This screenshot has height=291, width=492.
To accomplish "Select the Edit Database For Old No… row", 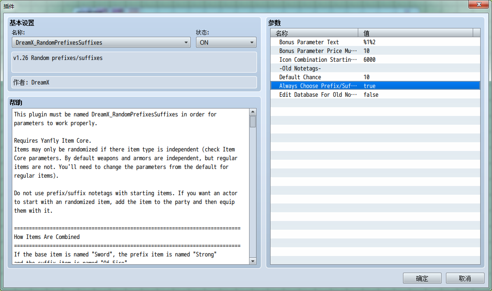I will tap(375, 95).
